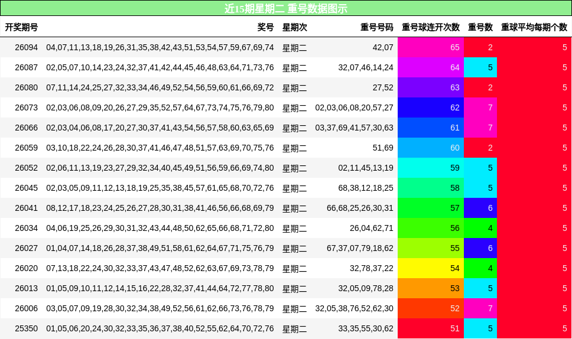Select period number 26073

click(x=26, y=107)
